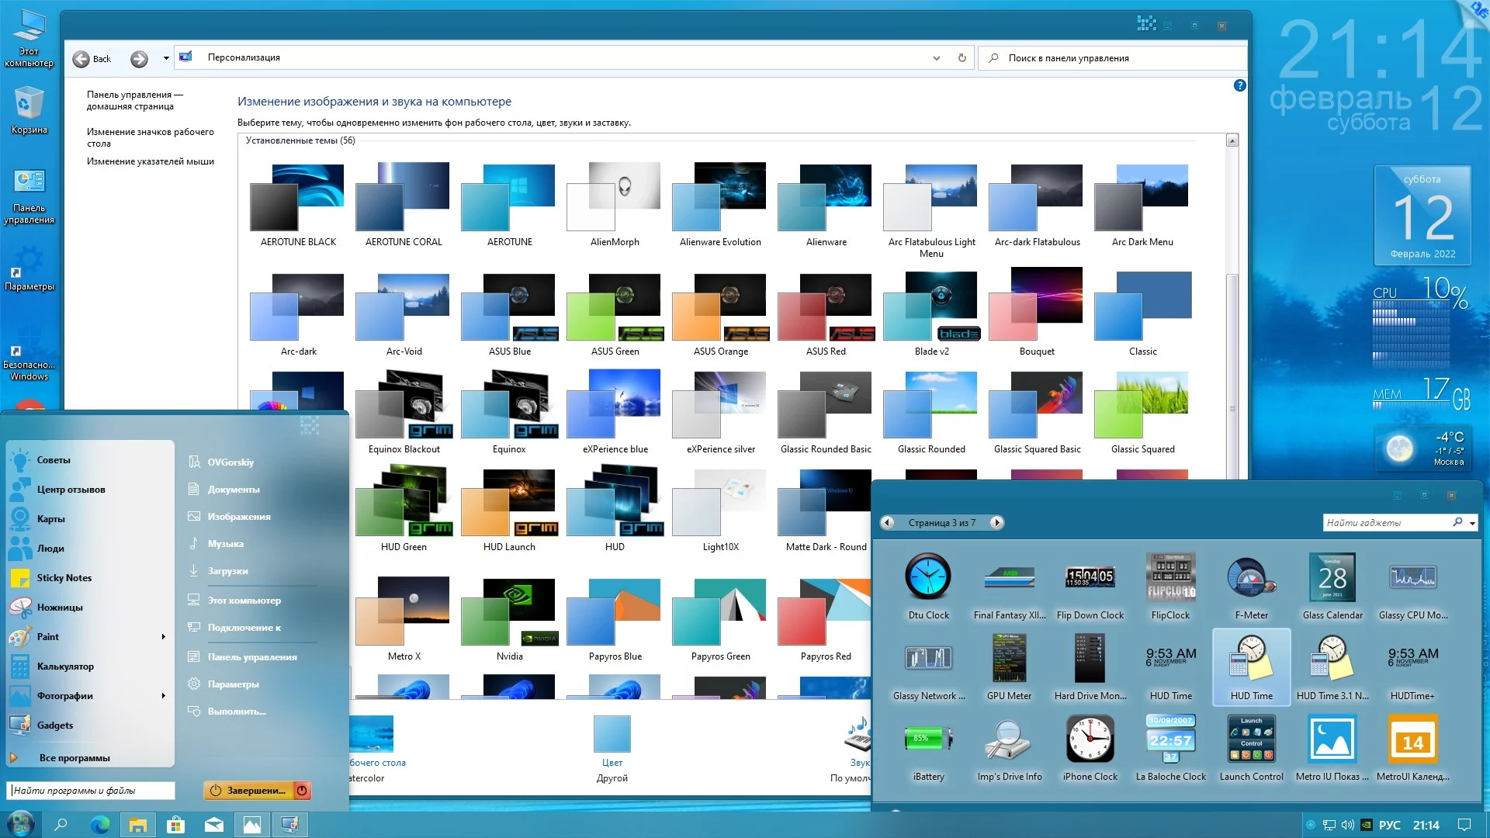1490x838 pixels.
Task: Open the Glass Calendar gadget
Action: (x=1332, y=578)
